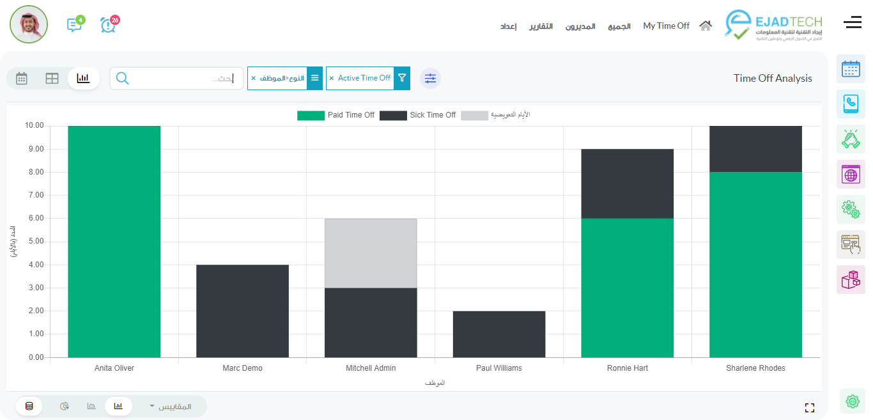The image size is (873, 420).
Task: Open chat messages with 4 unread
Action: click(x=74, y=25)
